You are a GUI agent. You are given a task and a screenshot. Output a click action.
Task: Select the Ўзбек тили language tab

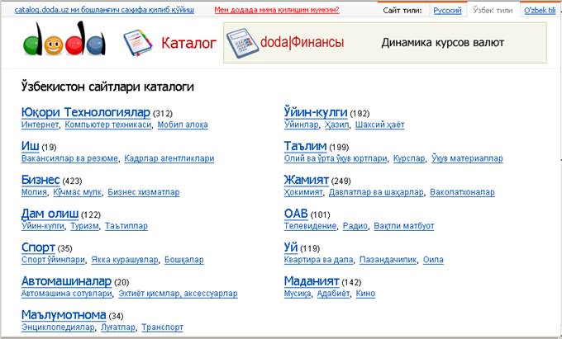[493, 11]
